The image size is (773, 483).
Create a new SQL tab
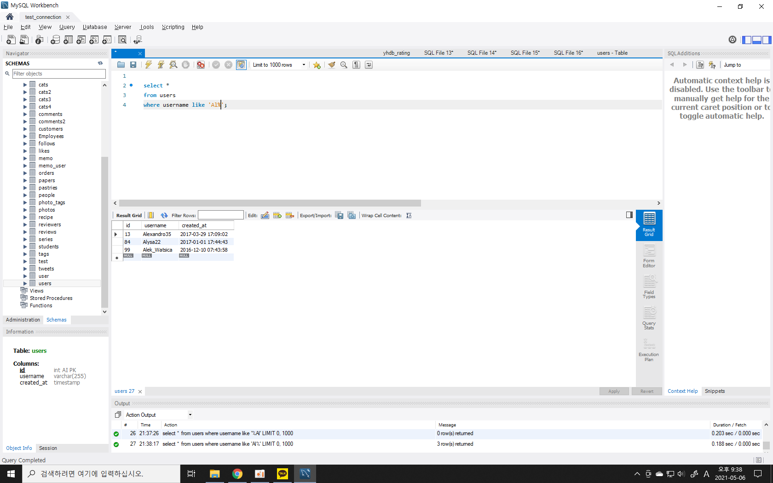11,40
